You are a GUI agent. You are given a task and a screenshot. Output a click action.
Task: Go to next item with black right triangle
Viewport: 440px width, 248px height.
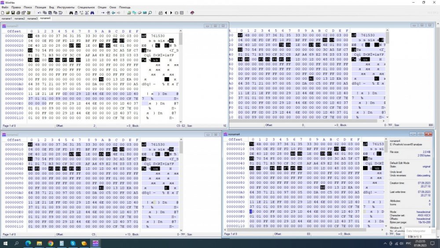[171, 13]
